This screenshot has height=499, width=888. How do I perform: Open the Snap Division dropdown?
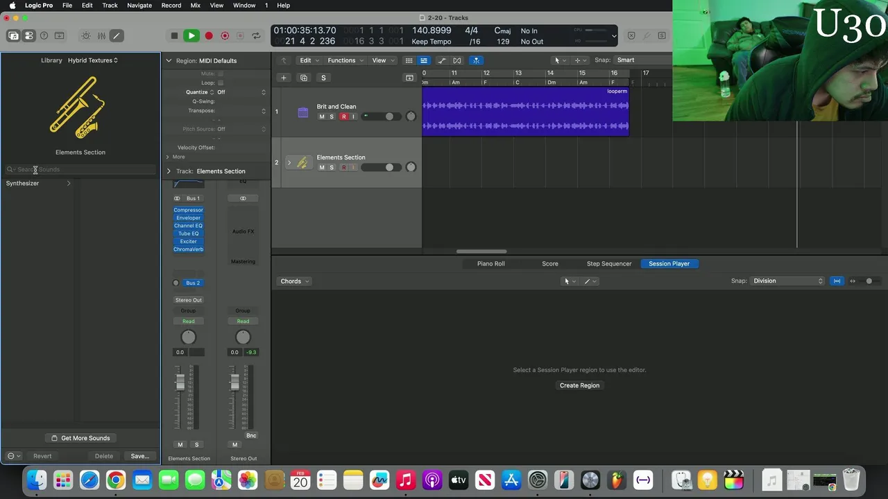pos(787,281)
